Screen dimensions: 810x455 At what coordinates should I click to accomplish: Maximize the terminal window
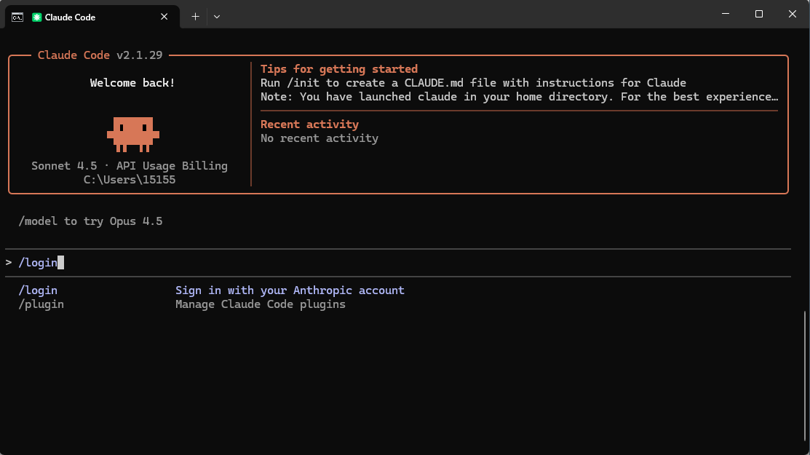(x=758, y=15)
